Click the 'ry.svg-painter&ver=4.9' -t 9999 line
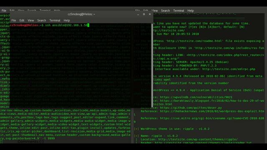 click(x=28, y=138)
